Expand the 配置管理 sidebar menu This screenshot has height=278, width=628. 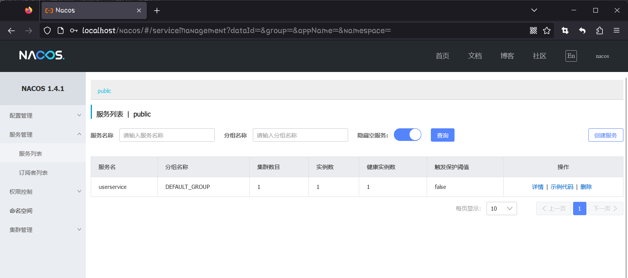click(43, 115)
